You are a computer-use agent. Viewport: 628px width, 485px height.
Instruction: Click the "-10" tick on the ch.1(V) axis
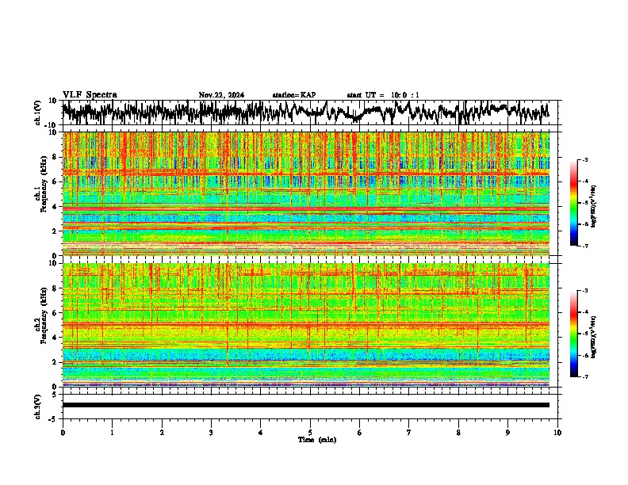tap(52, 125)
